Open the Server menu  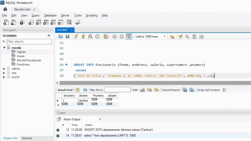coord(65,15)
